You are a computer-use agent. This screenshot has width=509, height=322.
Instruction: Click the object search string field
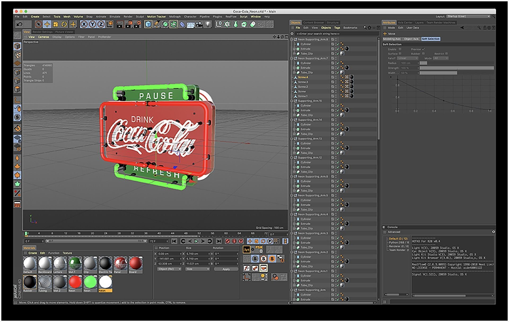coord(337,34)
